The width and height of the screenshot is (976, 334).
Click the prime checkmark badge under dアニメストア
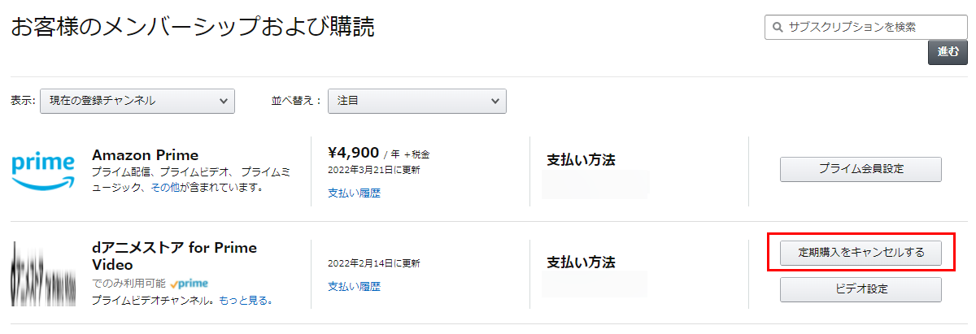(190, 284)
